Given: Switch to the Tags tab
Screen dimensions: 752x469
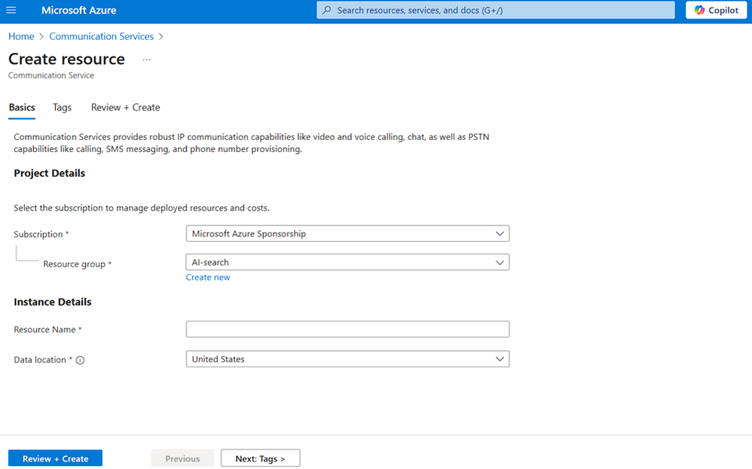Looking at the screenshot, I should click(x=62, y=108).
